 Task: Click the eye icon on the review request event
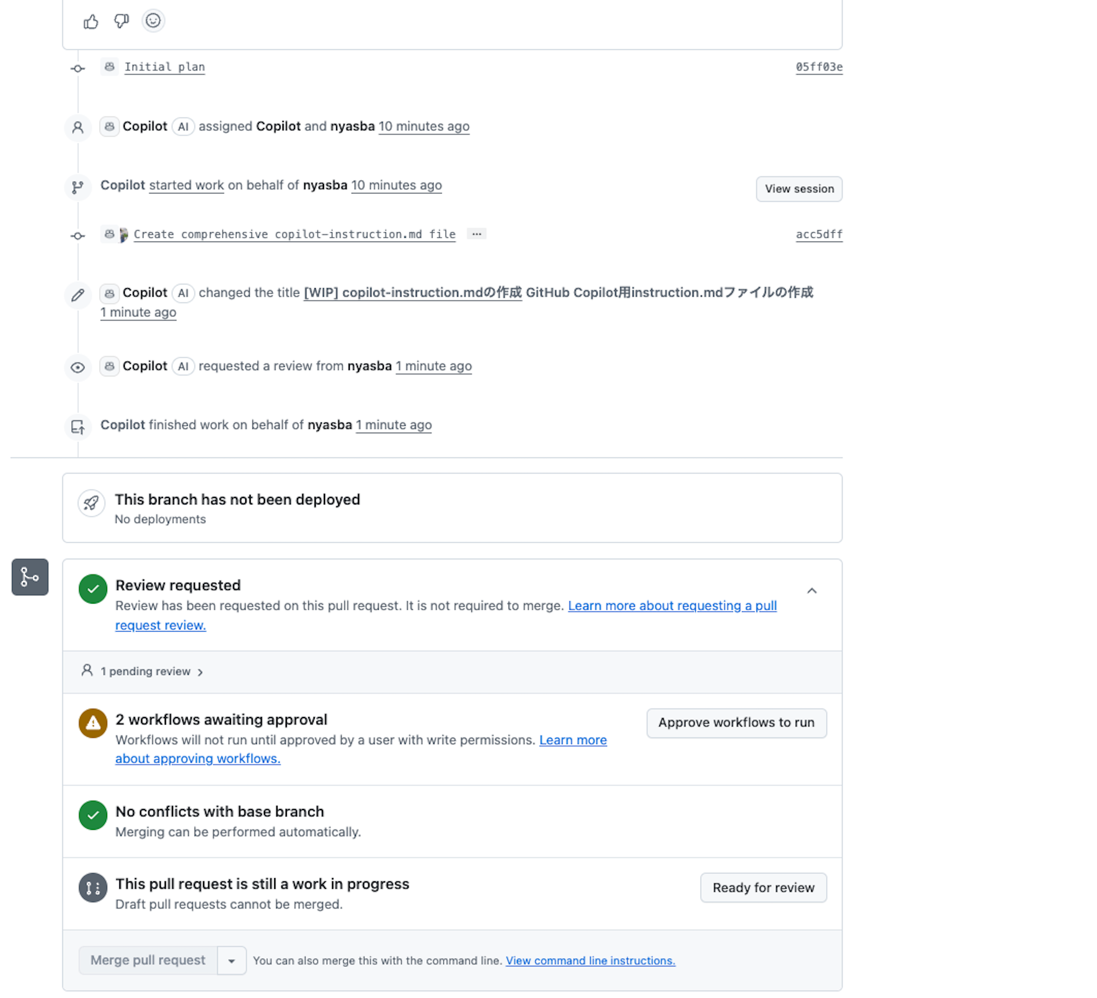[x=78, y=368]
